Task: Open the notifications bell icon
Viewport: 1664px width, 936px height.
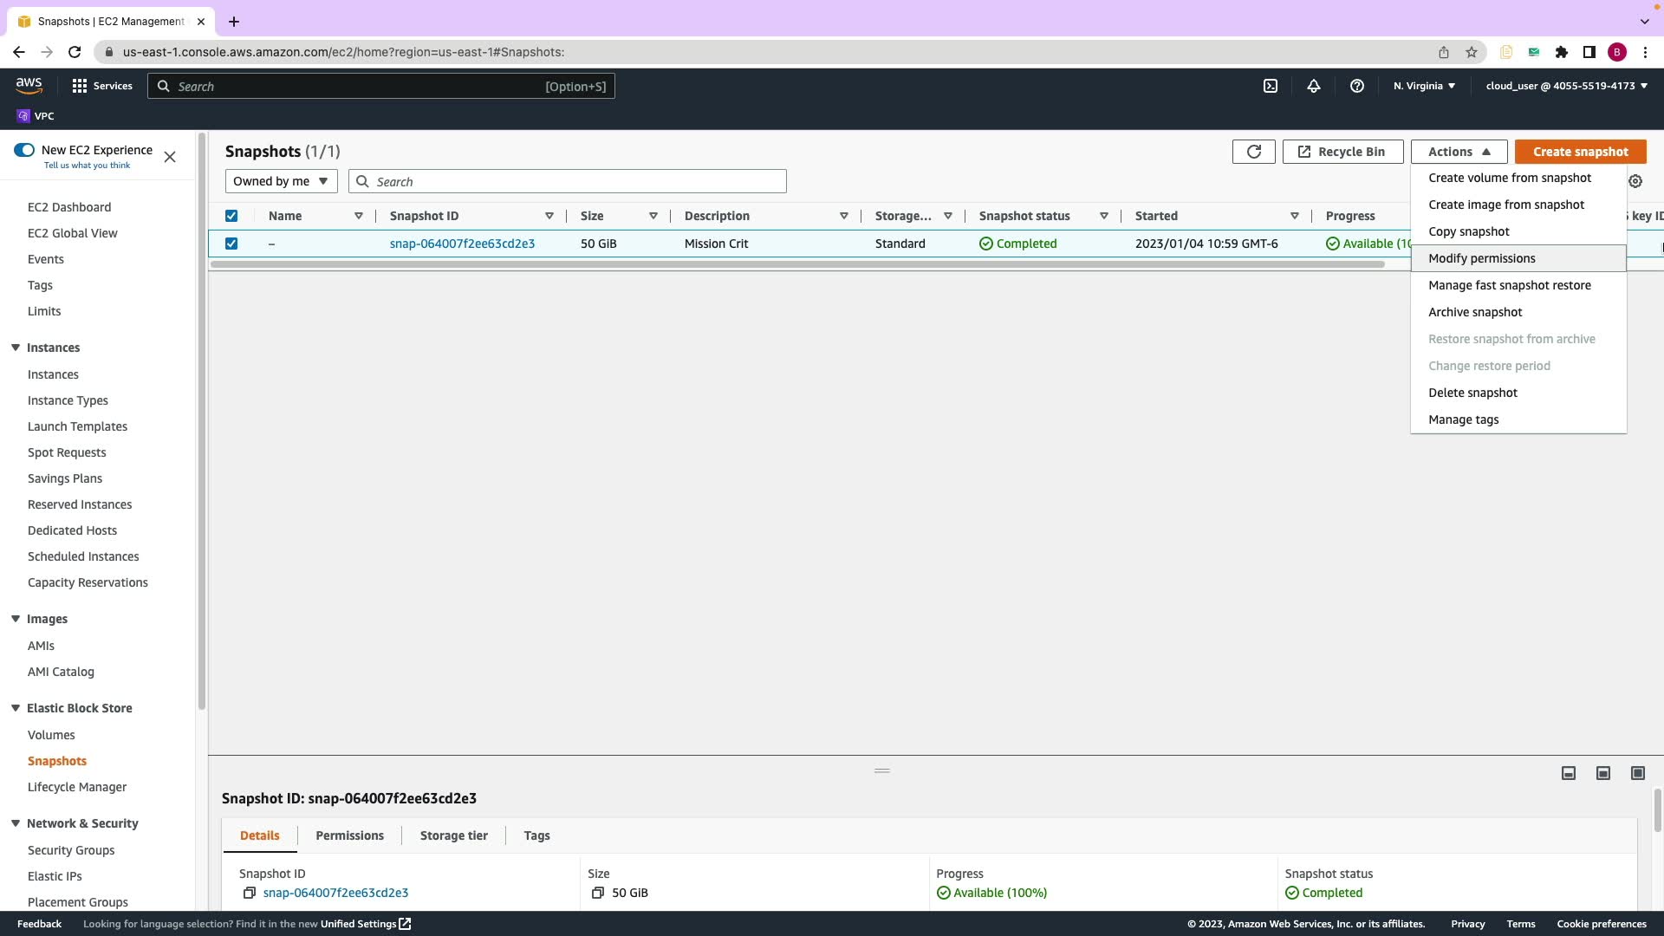Action: 1314,86
